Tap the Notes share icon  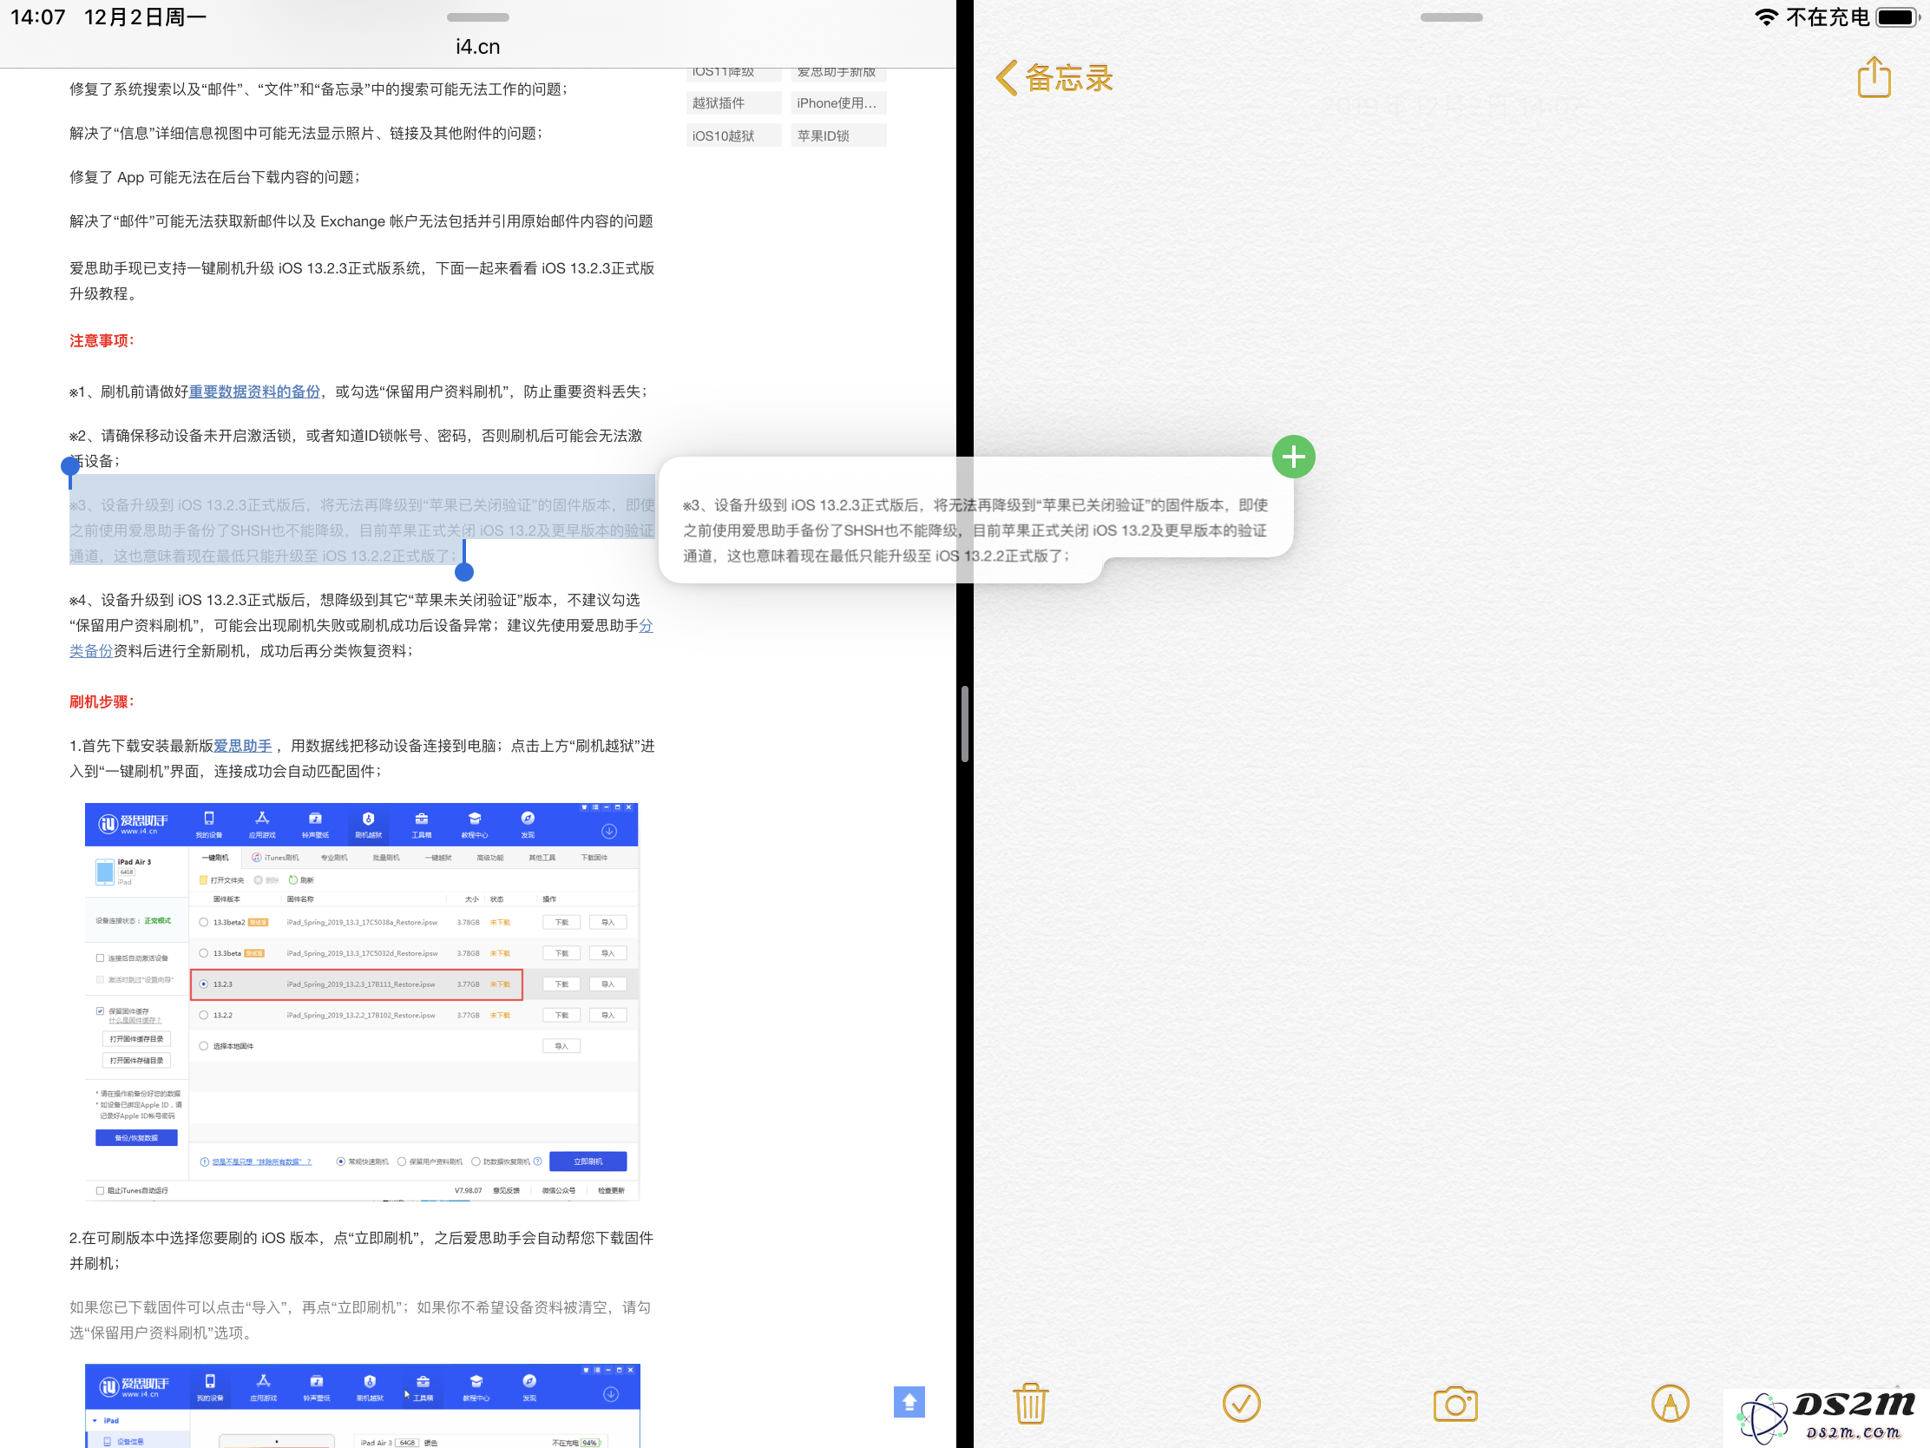(1874, 77)
